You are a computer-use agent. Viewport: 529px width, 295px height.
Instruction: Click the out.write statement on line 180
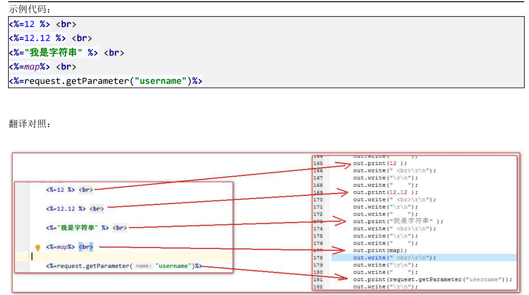385,272
